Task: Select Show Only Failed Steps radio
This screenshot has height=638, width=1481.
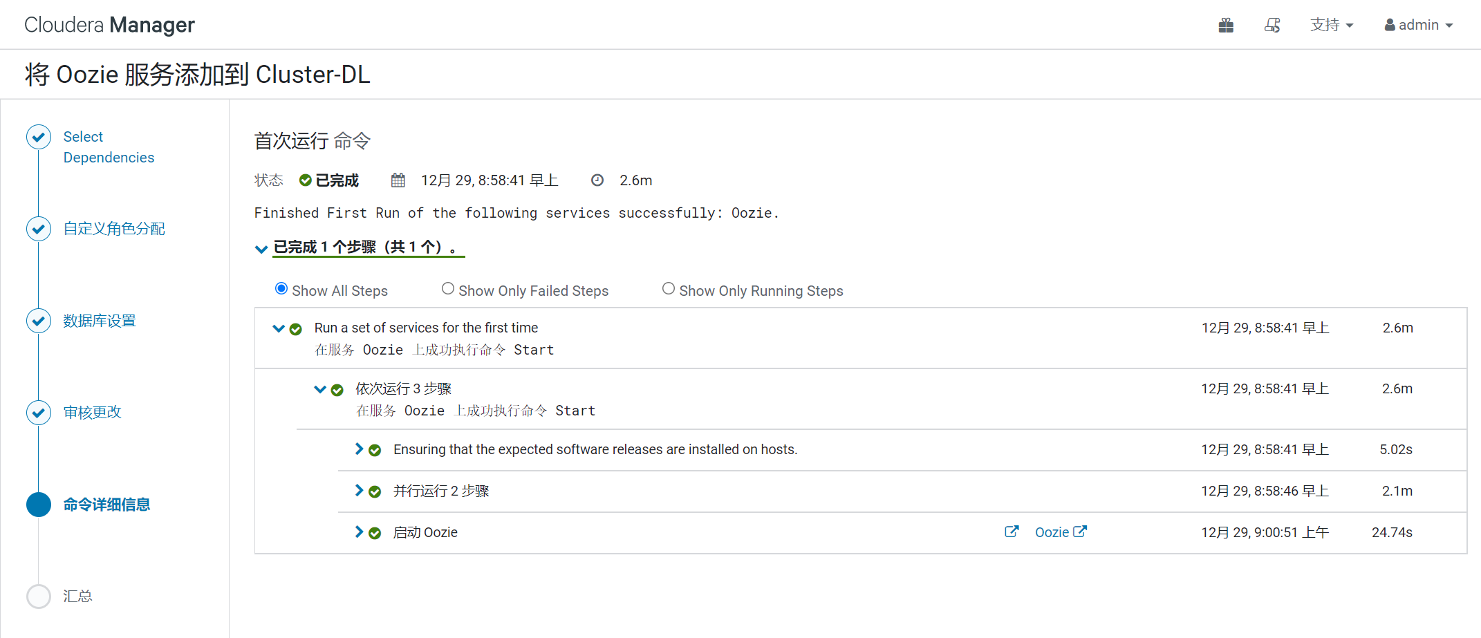Action: point(448,289)
